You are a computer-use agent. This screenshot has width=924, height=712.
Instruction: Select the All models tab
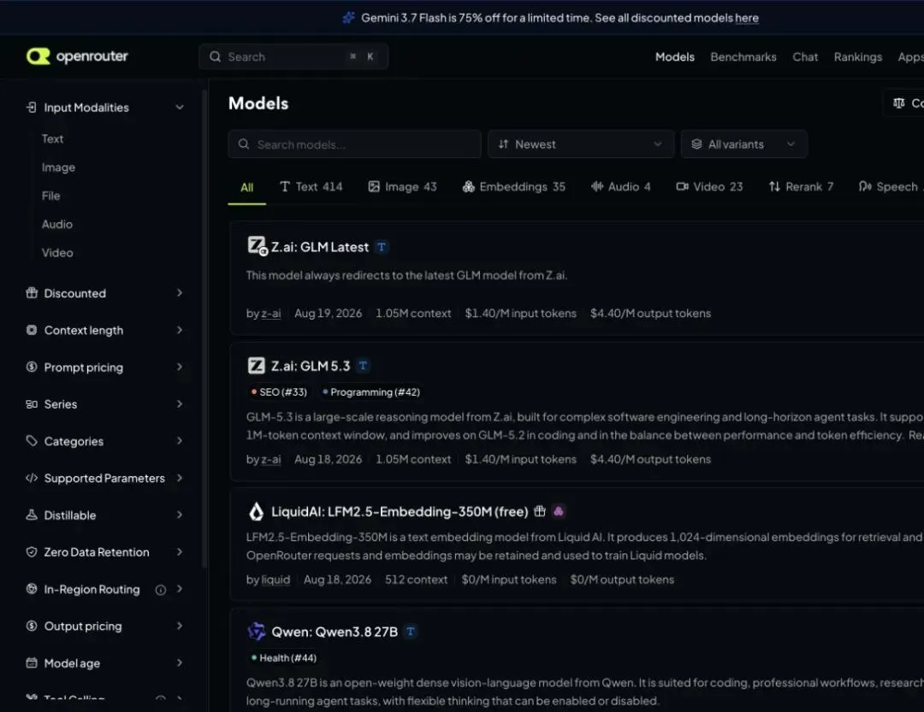point(247,187)
